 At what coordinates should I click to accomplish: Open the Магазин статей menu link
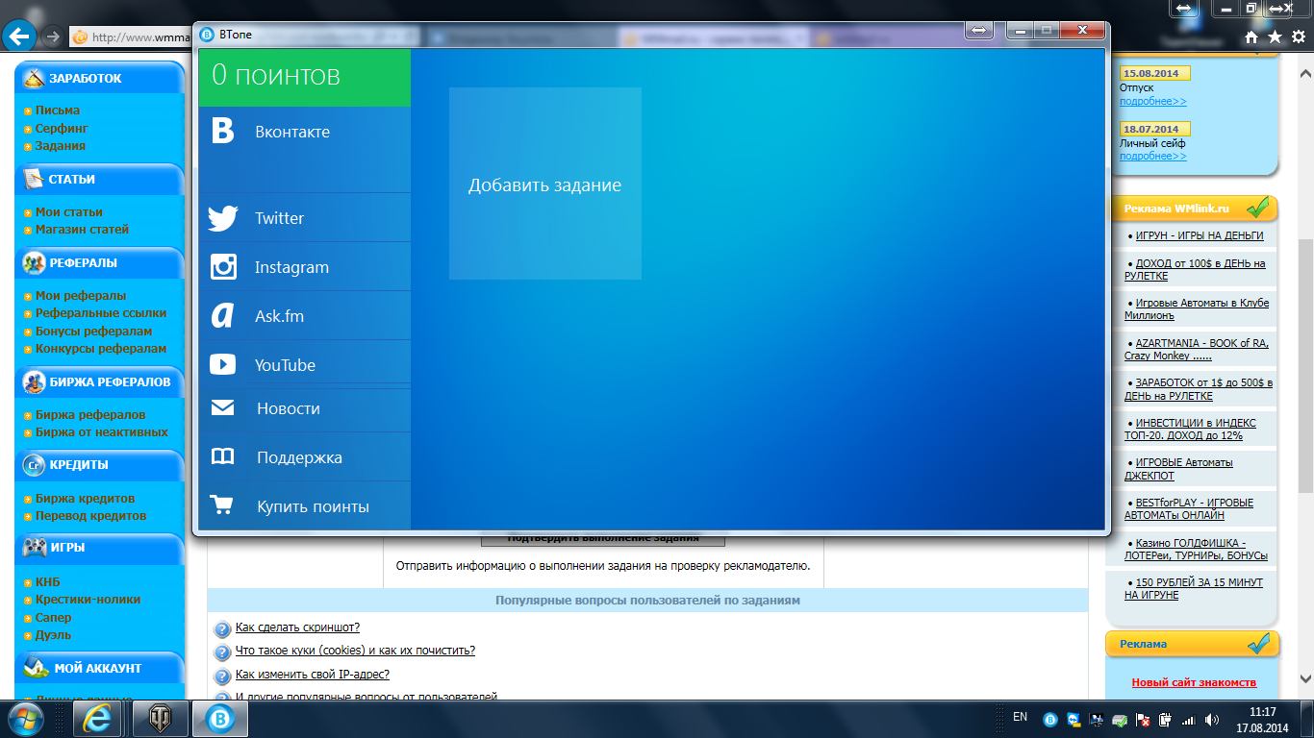82,230
